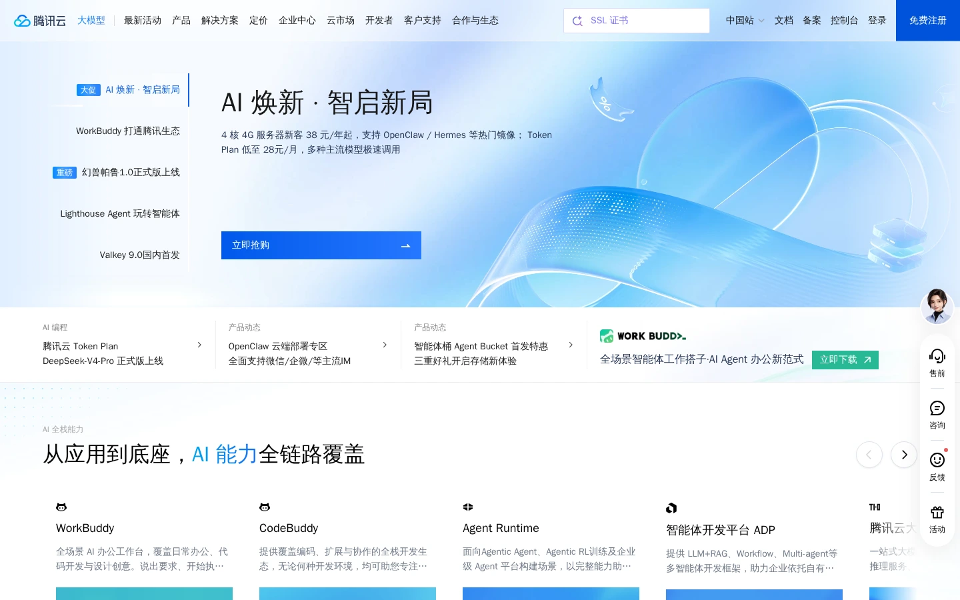Viewport: 960px width, 600px height.
Task: Click the TI icon on 腾讯云 card
Action: tap(875, 507)
